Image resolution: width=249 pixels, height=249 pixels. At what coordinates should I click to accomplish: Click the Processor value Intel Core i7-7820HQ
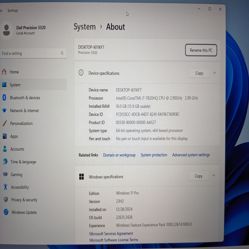click(x=157, y=98)
